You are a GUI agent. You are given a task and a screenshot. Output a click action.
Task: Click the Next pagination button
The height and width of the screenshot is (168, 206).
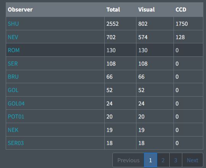(193, 160)
